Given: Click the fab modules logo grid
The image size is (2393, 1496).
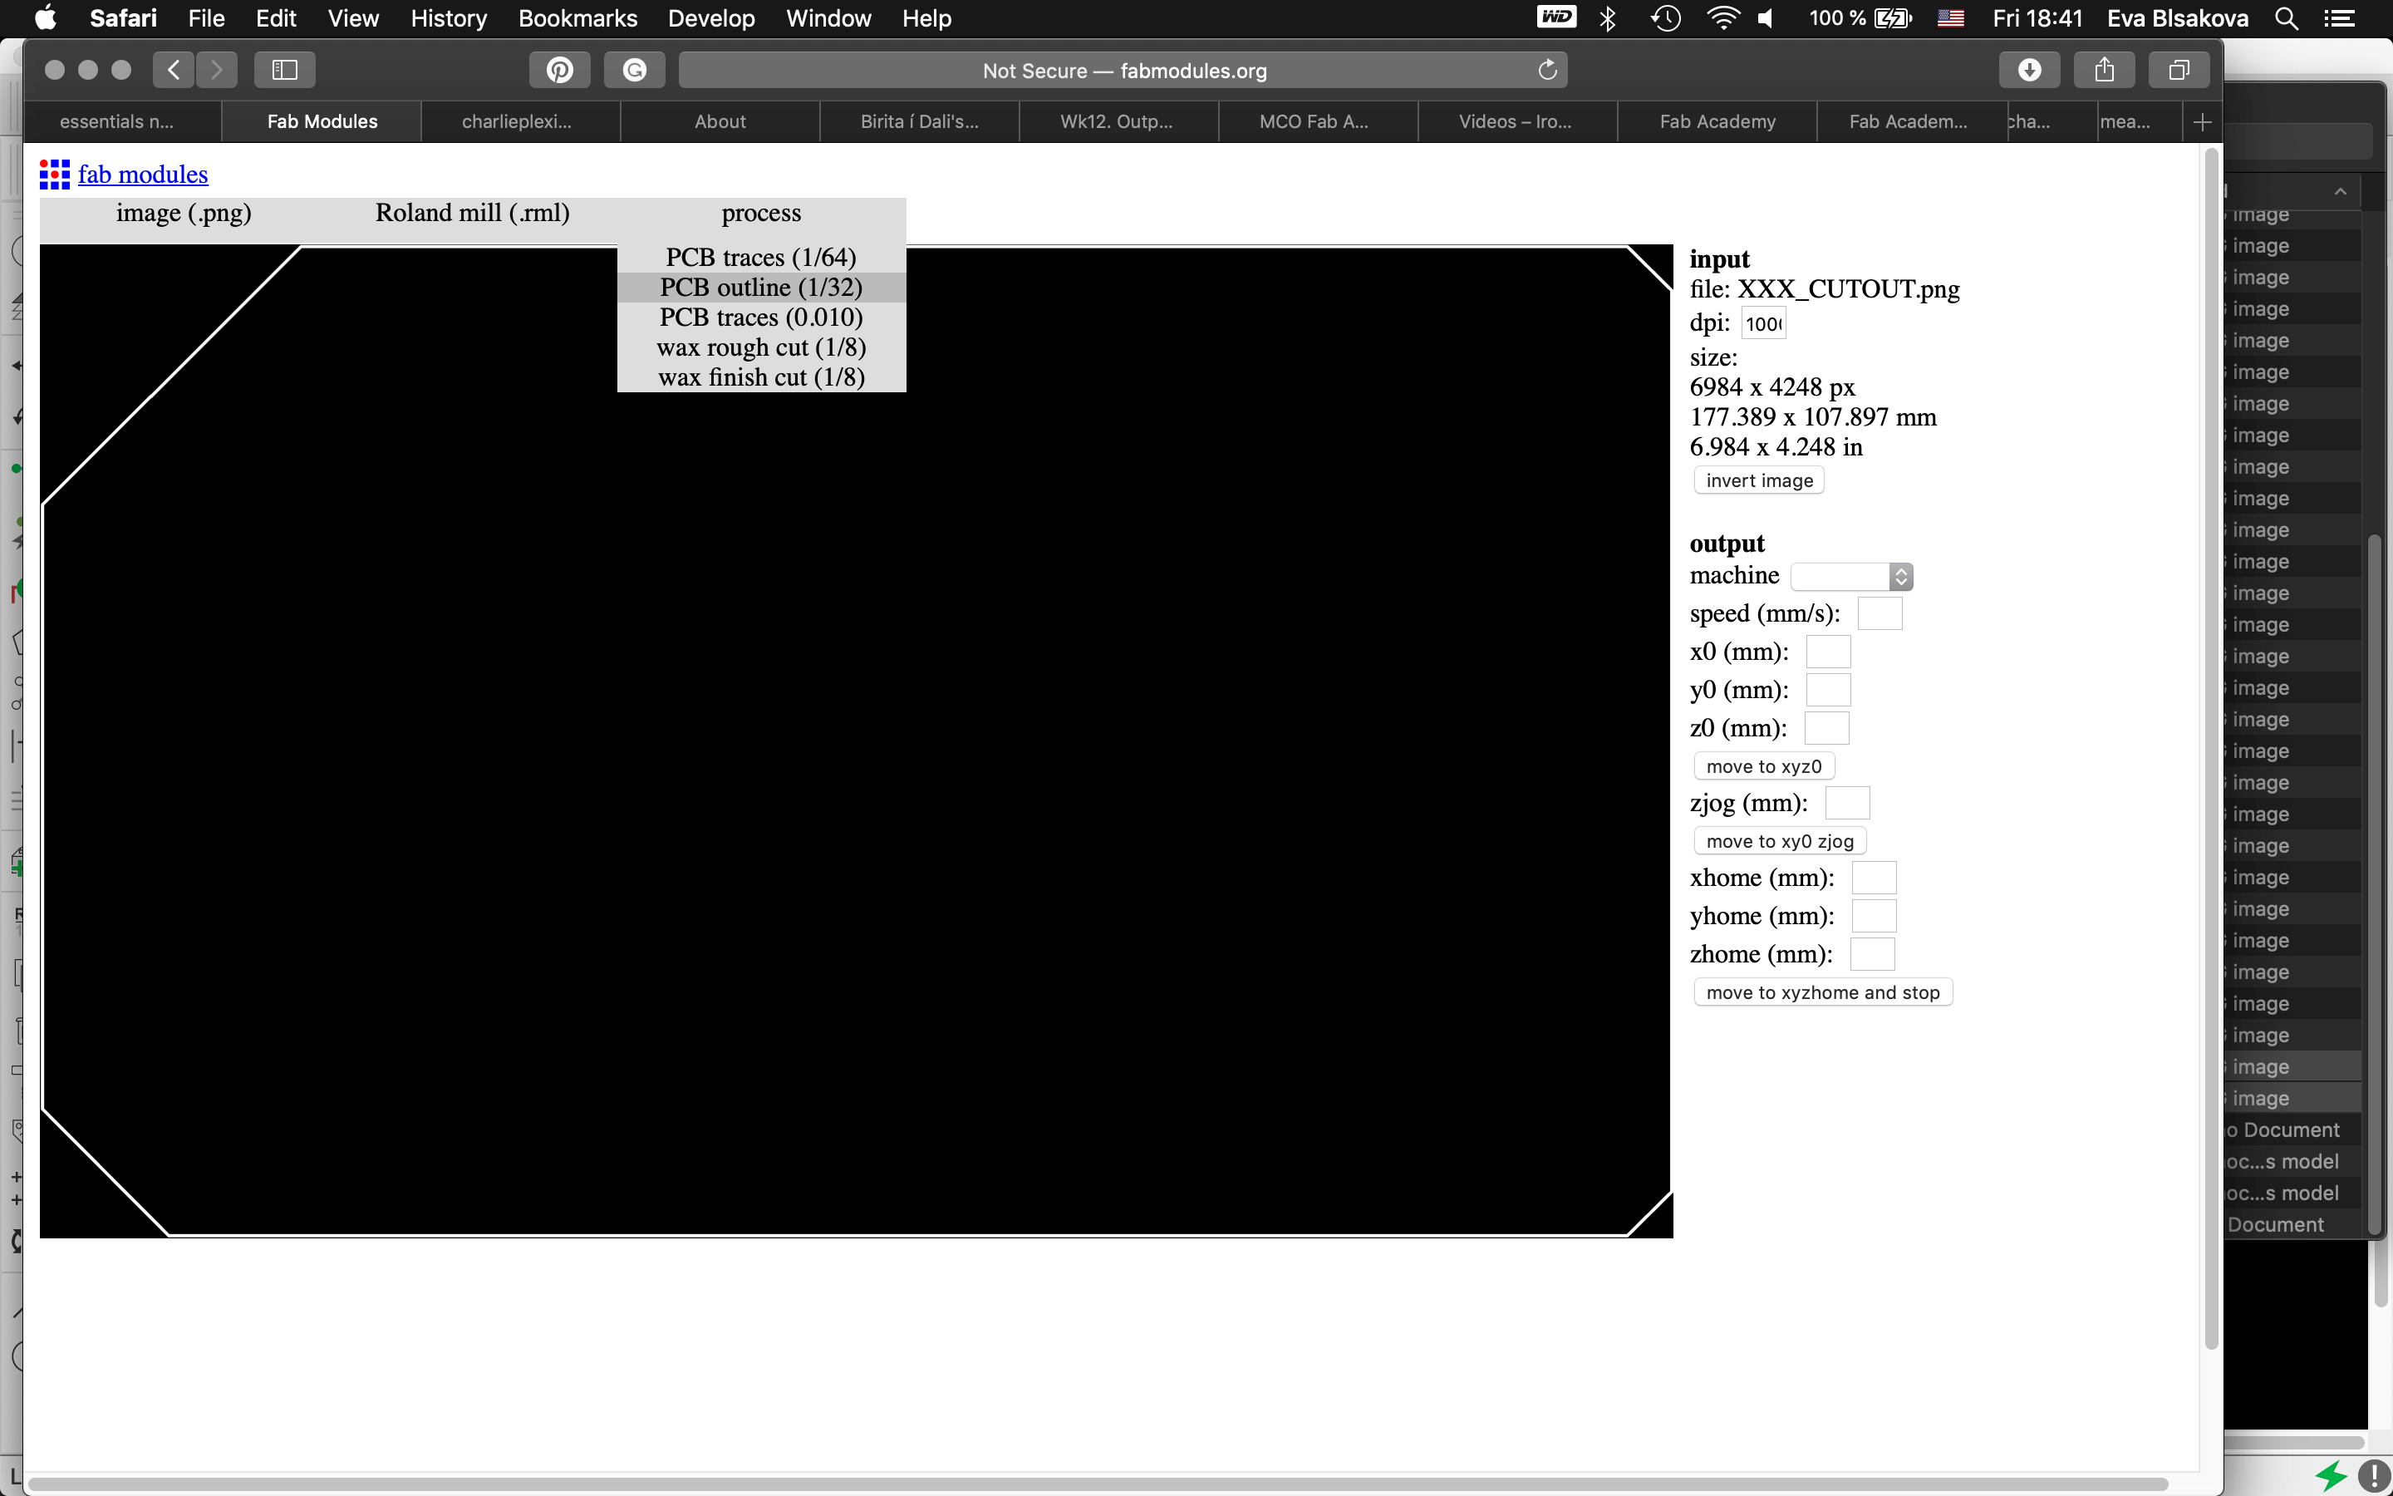Looking at the screenshot, I should click(54, 175).
